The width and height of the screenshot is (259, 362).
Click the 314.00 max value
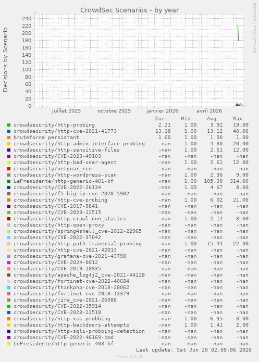coord(239,181)
